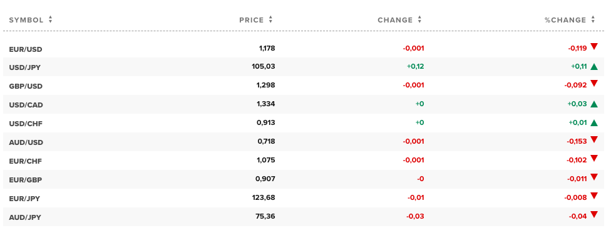Click the green up arrow for USD/CAD

(594, 104)
